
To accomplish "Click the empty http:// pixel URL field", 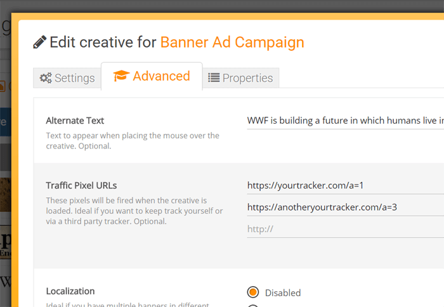I will [346, 229].
